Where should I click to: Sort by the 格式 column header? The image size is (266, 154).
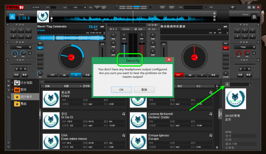pos(180,86)
